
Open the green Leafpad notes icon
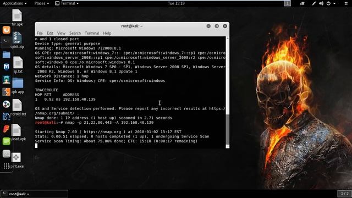click(x=6, y=141)
